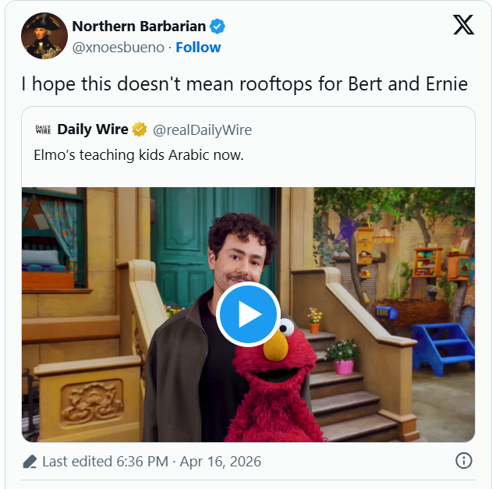View the Last edited 6:36 PM timestamp
The image size is (492, 489).
point(105,462)
